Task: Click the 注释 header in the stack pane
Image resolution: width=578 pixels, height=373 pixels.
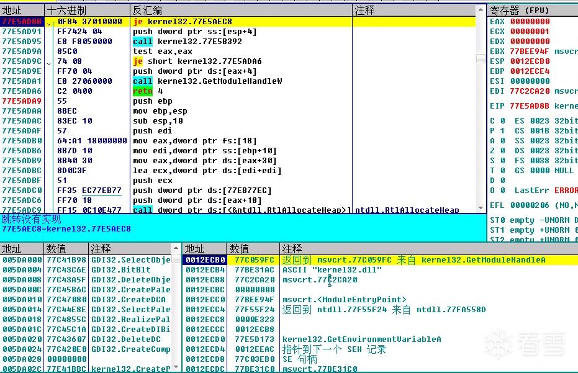Action: tap(429, 248)
